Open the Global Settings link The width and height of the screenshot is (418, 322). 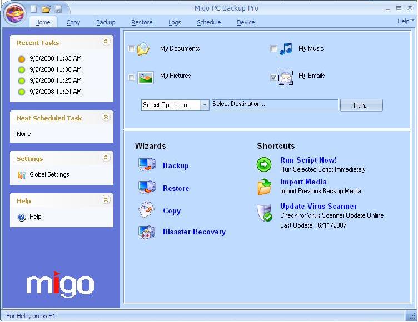49,174
